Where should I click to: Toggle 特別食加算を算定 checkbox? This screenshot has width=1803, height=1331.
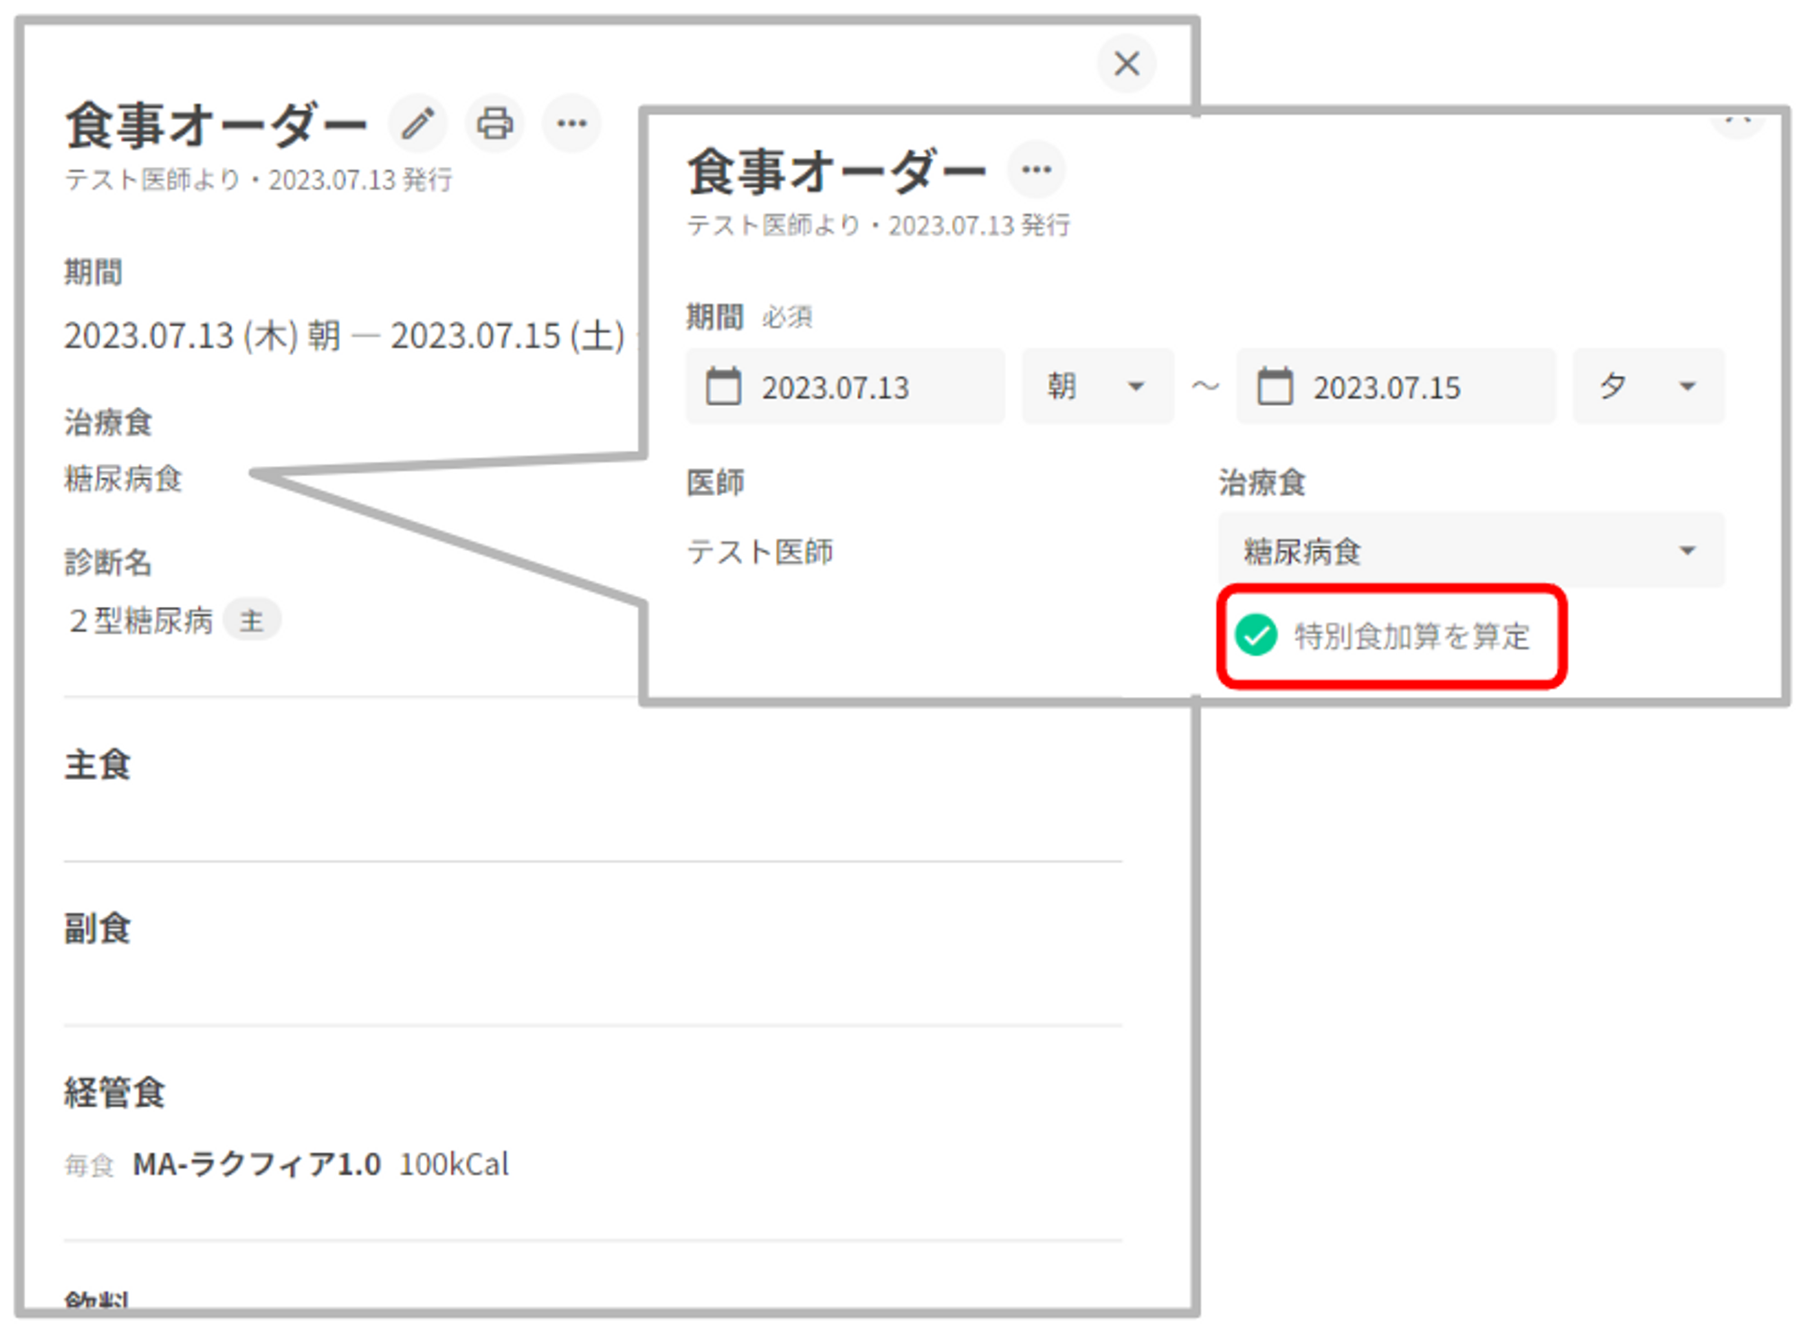[1257, 635]
